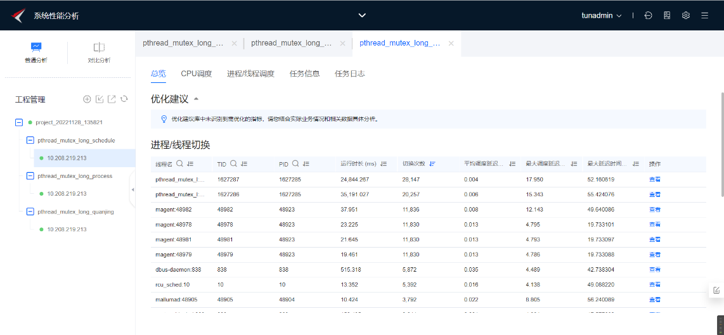Sort by the 线程名 column sort icon
The width and height of the screenshot is (724, 335).
coord(190,164)
